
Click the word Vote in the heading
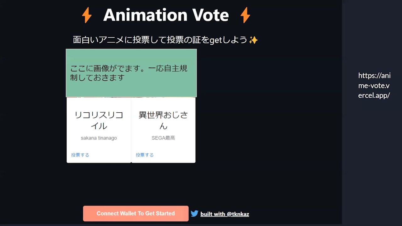[x=210, y=15]
